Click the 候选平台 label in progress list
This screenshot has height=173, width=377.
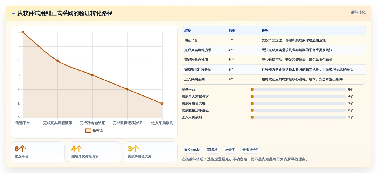pos(188,90)
